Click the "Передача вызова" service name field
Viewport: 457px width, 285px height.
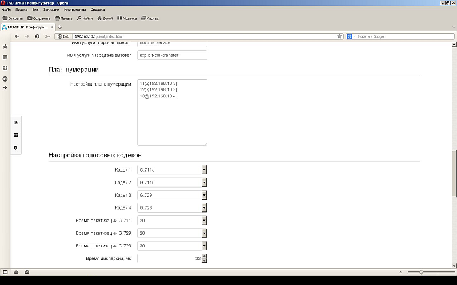pos(173,55)
